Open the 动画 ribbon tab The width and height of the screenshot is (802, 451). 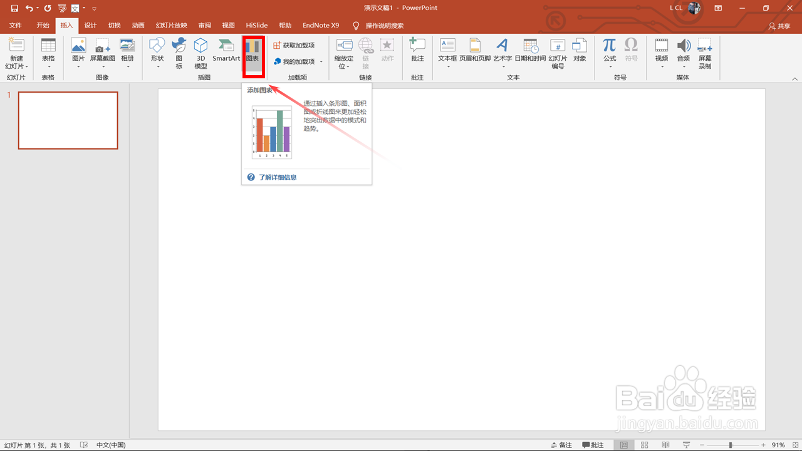tap(138, 26)
